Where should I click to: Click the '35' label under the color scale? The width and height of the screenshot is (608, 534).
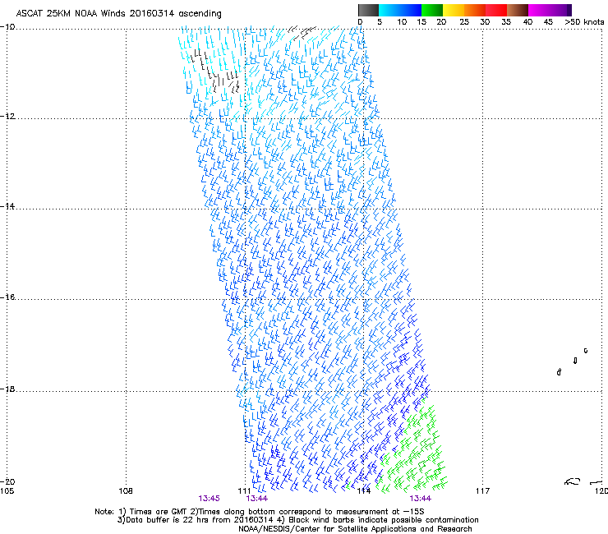pyautogui.click(x=506, y=22)
